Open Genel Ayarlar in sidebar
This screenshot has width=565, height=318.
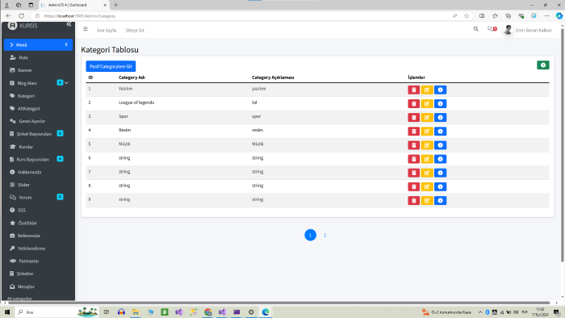(x=38, y=121)
